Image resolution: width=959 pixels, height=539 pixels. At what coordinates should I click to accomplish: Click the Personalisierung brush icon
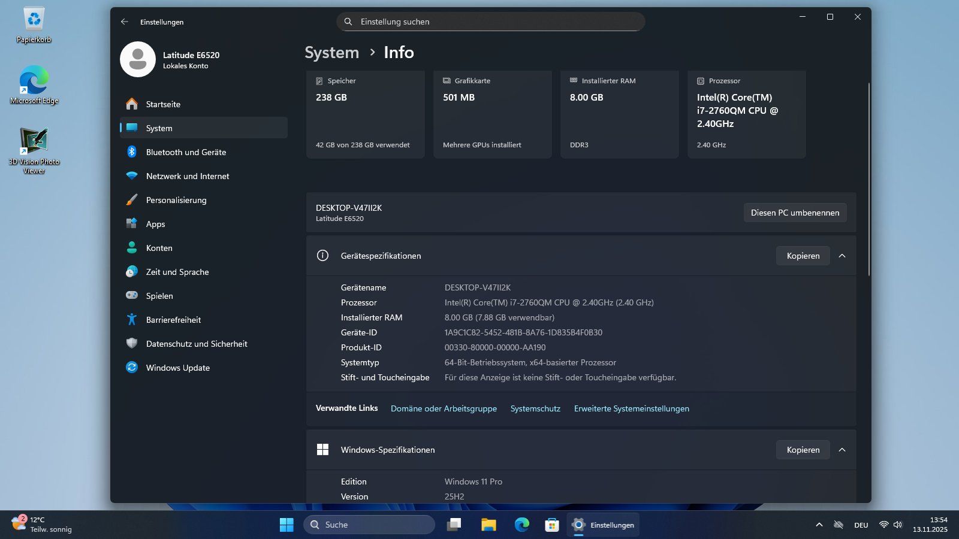[x=132, y=199]
